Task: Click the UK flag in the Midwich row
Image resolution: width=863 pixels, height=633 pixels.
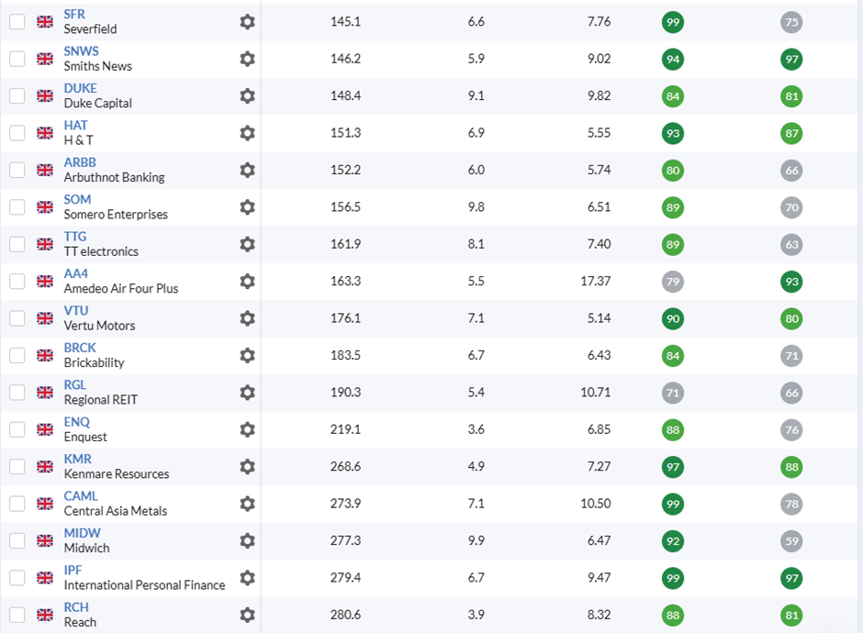Action: (45, 540)
